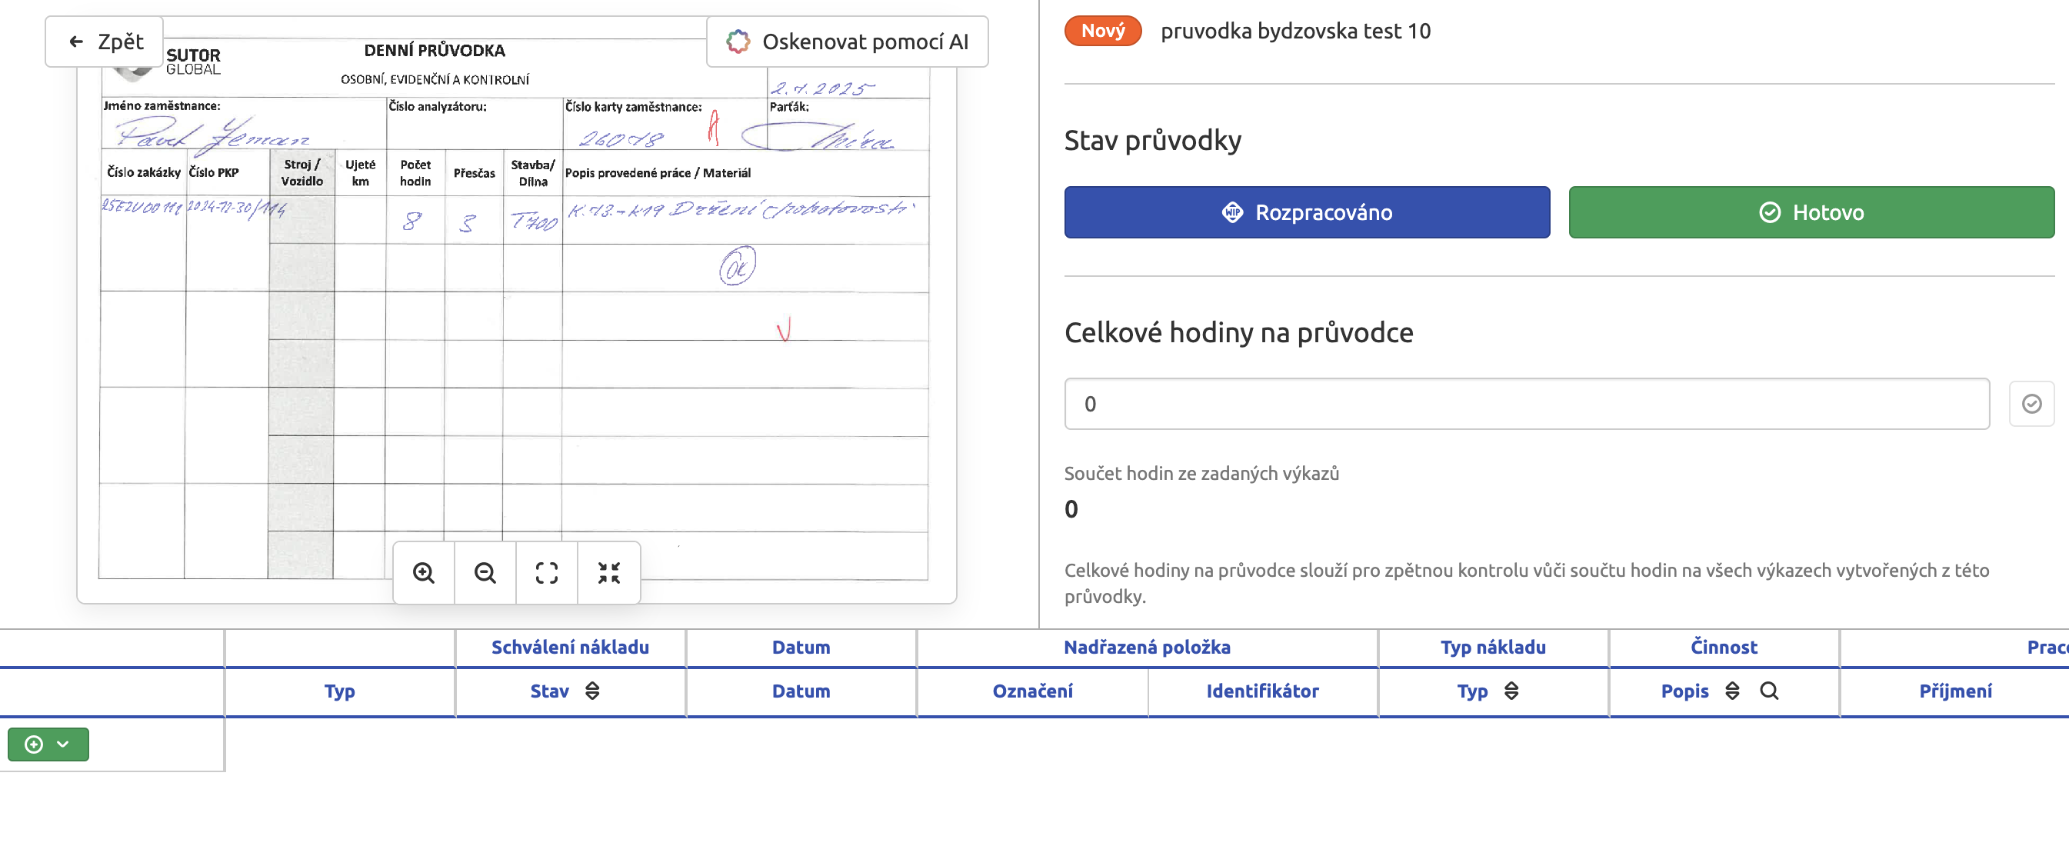This screenshot has width=2069, height=866.
Task: Collapse the document preview
Action: 609,573
